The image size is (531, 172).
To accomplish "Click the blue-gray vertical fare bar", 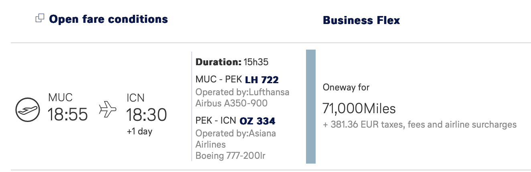I will tap(311, 106).
